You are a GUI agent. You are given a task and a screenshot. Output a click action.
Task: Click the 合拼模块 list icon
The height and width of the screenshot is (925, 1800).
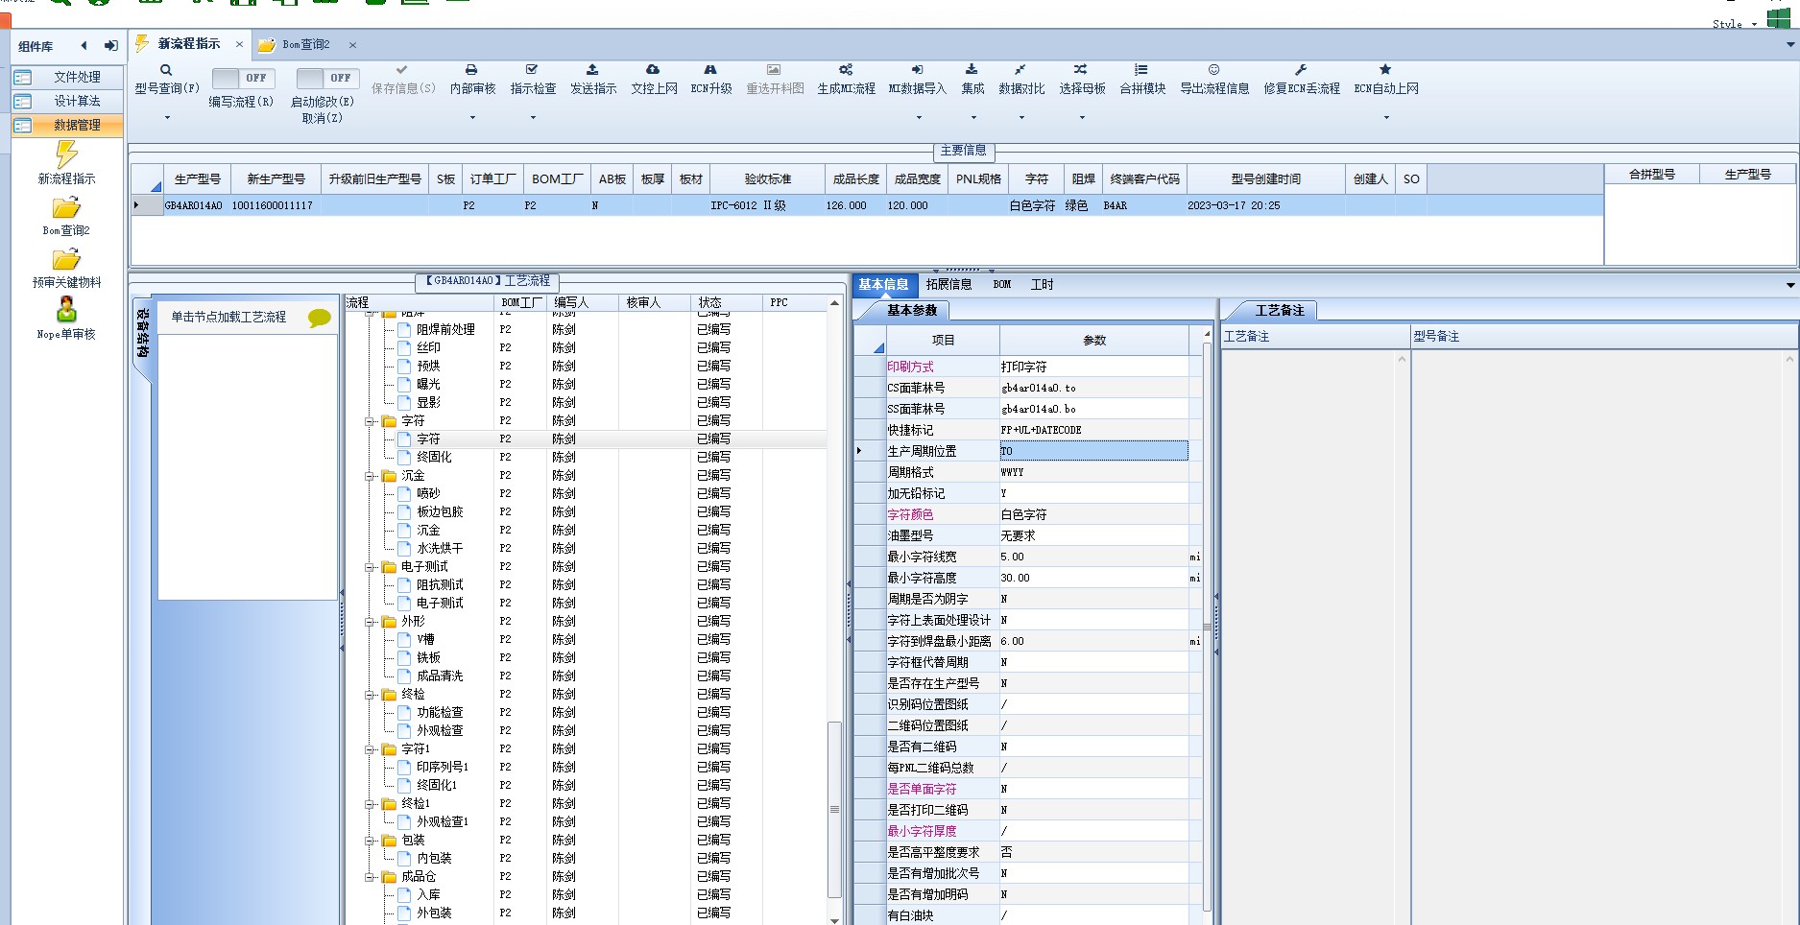pos(1141,70)
